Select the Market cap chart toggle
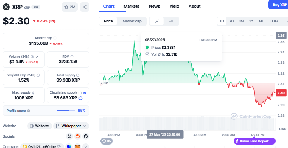 click(132, 21)
